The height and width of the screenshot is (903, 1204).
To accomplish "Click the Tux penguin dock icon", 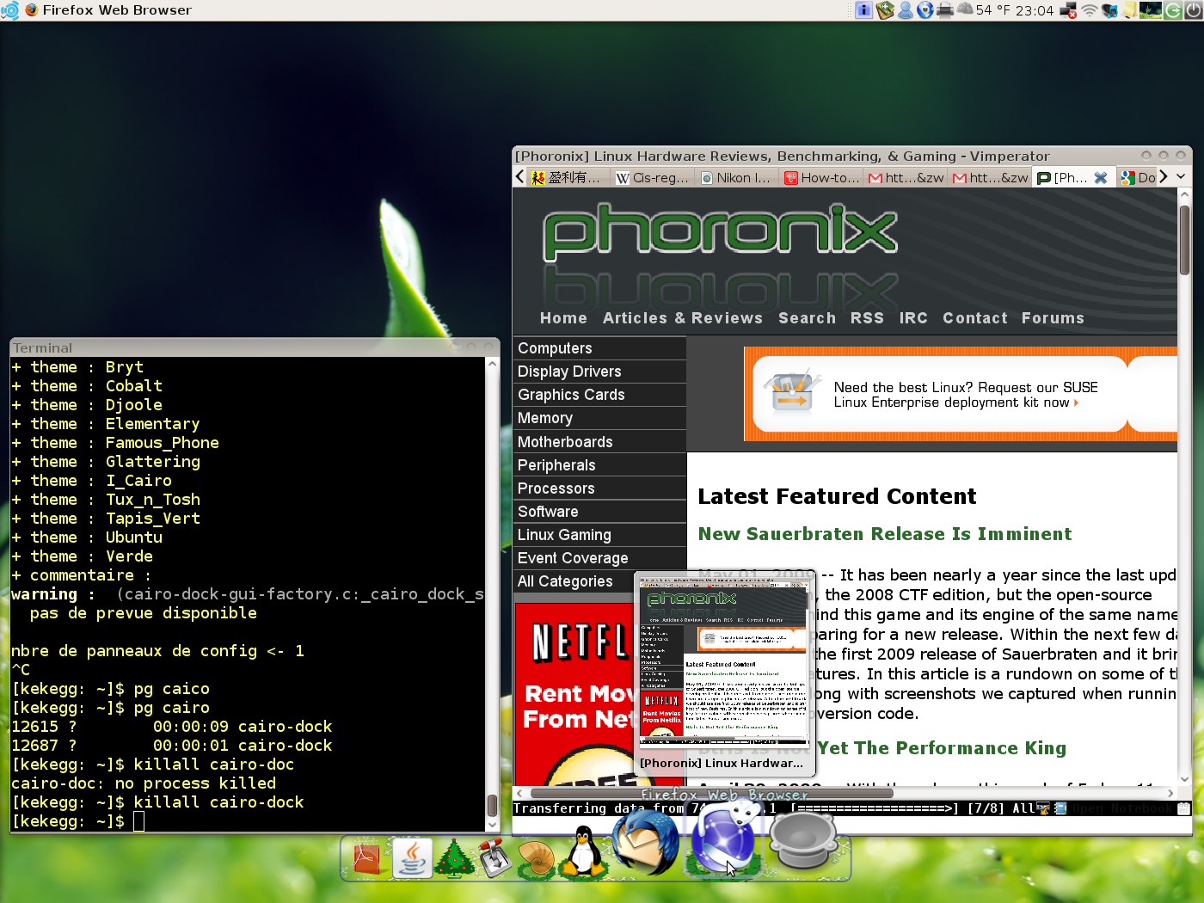I will (x=585, y=851).
